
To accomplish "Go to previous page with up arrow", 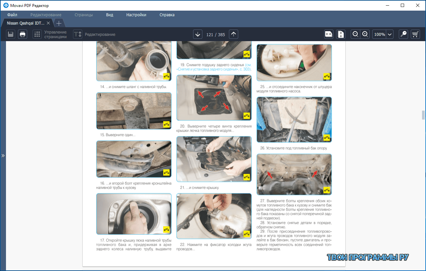I will [234, 34].
